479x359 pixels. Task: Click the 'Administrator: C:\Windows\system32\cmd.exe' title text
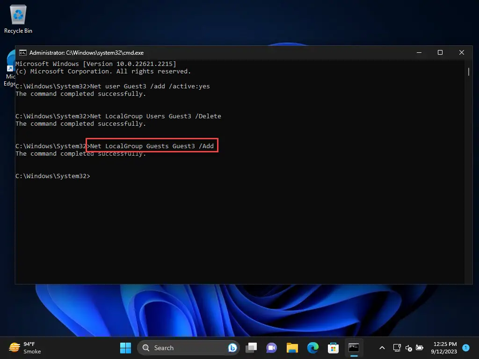[87, 53]
